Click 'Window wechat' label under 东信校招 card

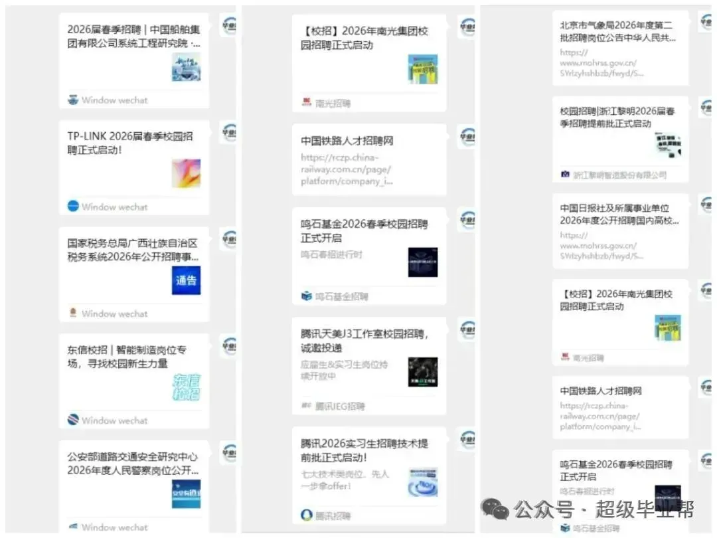[115, 420]
